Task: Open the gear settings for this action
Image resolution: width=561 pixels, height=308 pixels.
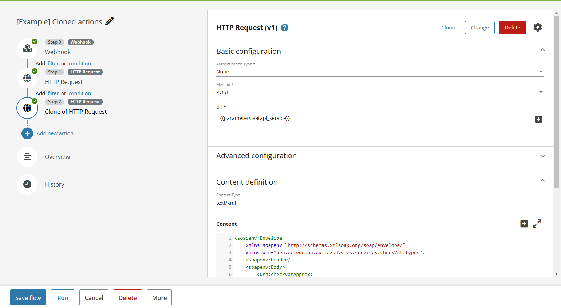Action: [x=538, y=27]
